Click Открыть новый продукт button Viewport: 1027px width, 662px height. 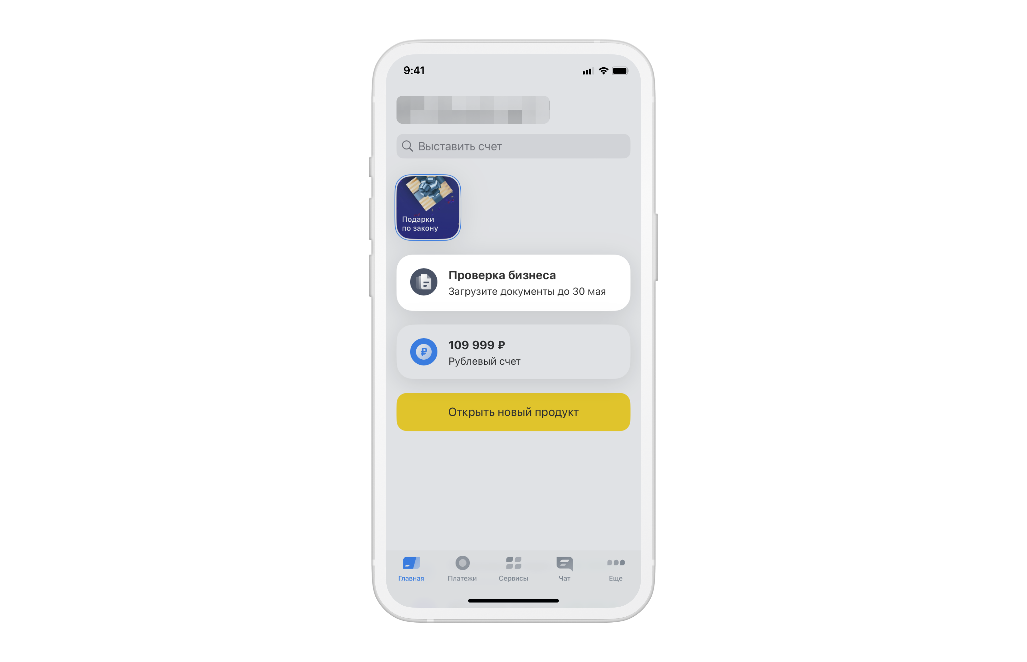coord(513,411)
